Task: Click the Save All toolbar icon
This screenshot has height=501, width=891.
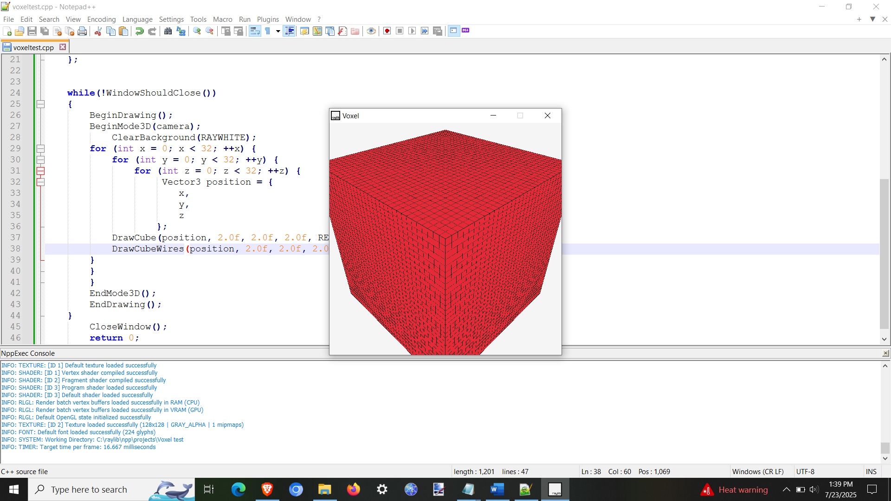Action: (45, 31)
